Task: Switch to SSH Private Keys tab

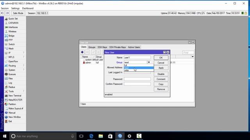Action: coord(118,47)
